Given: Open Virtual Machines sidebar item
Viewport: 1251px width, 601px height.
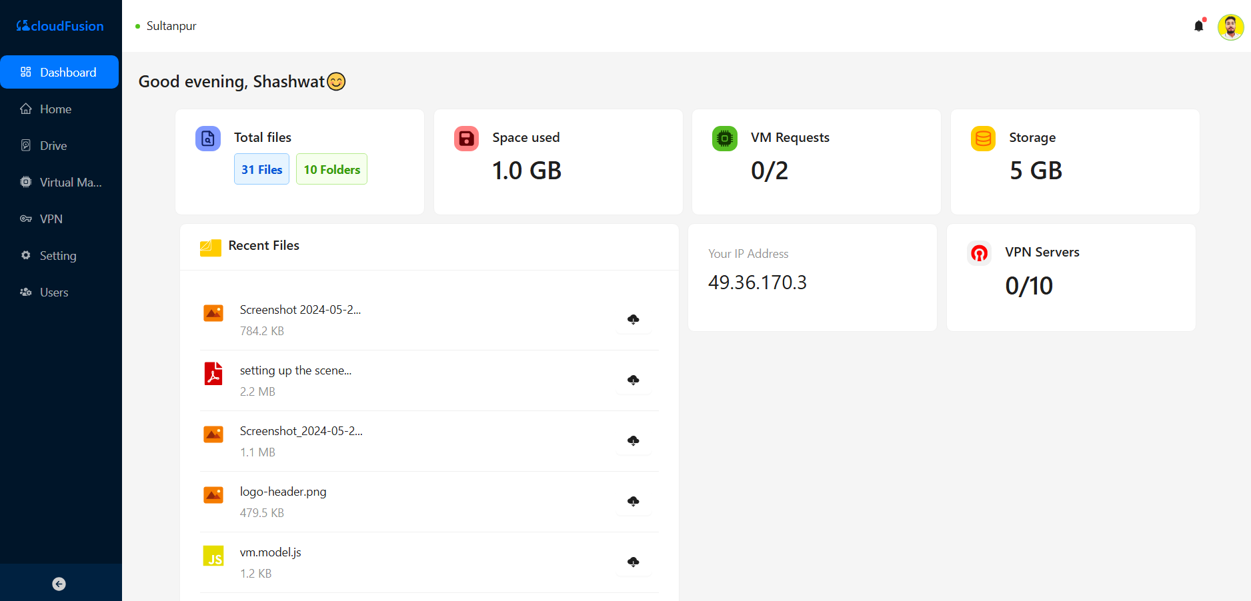Looking at the screenshot, I should pyautogui.click(x=59, y=182).
